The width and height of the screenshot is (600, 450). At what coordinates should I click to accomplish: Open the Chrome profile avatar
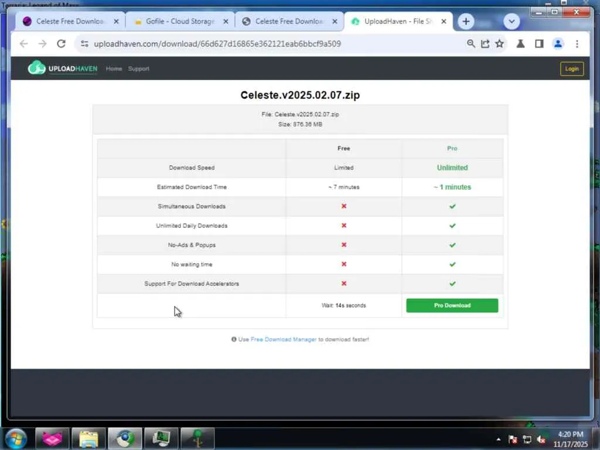tap(558, 43)
